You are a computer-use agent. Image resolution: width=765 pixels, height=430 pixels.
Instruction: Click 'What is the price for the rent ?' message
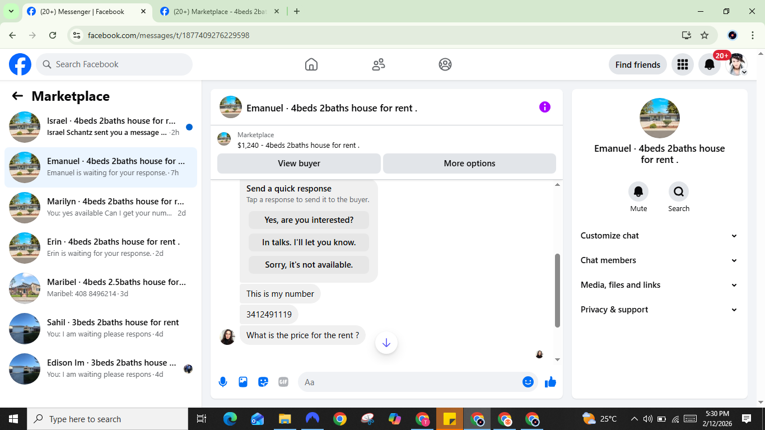pos(302,335)
